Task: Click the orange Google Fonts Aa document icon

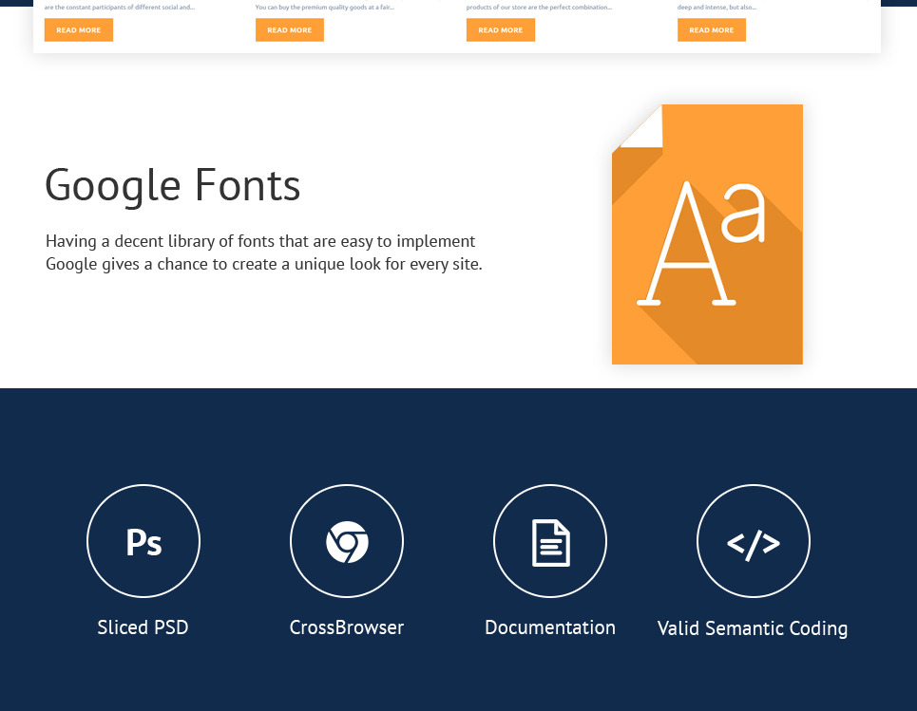Action: 707,247
